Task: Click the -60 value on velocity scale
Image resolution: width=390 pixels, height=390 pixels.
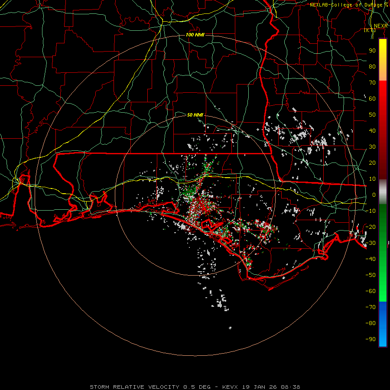Action: click(370, 291)
